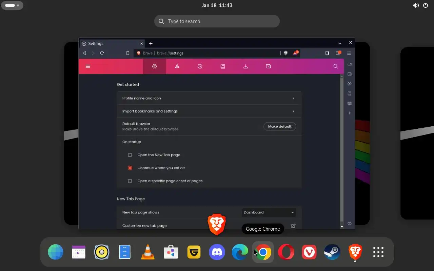Click the Type to search field

coord(217,21)
